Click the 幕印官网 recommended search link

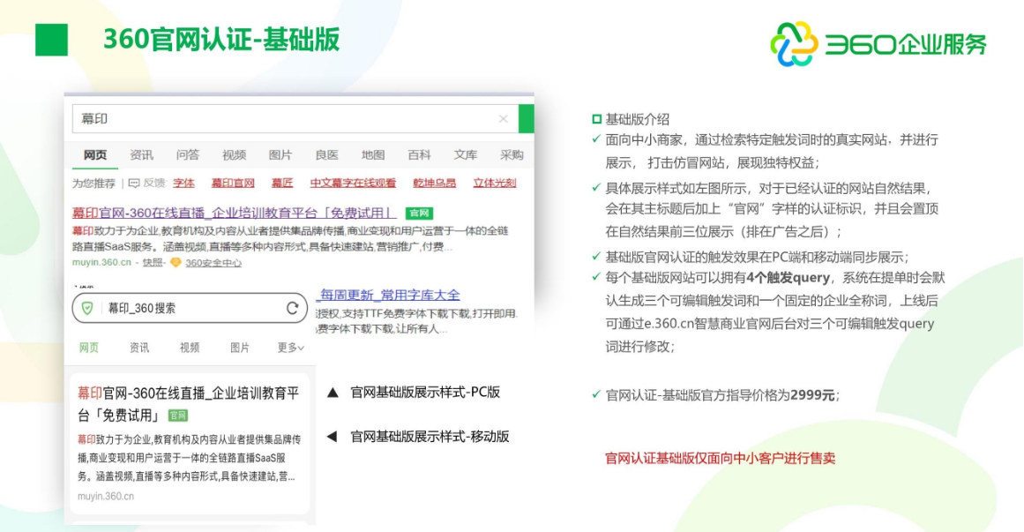click(x=233, y=184)
